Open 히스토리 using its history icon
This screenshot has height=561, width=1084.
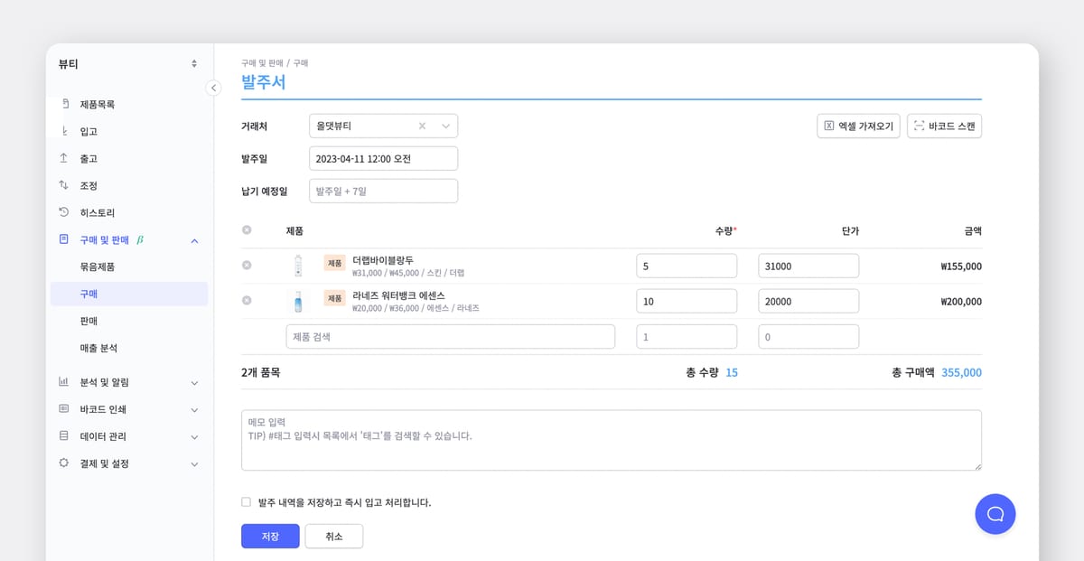pos(65,212)
